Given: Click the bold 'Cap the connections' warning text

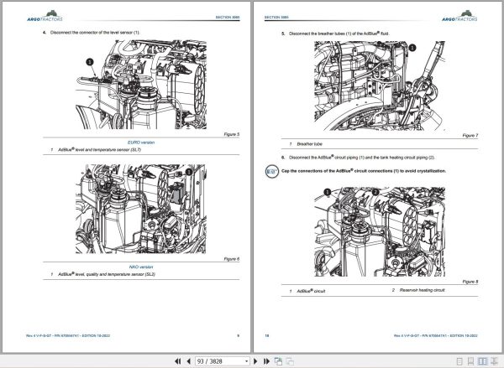Looking at the screenshot, I should (364, 171).
